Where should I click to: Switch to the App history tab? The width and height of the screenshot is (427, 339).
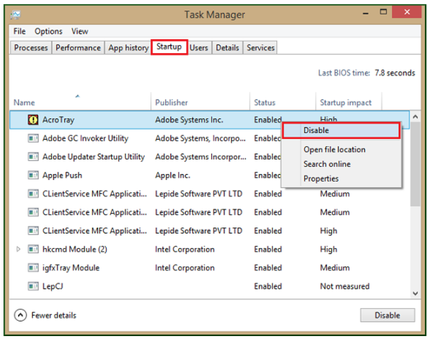coord(128,48)
